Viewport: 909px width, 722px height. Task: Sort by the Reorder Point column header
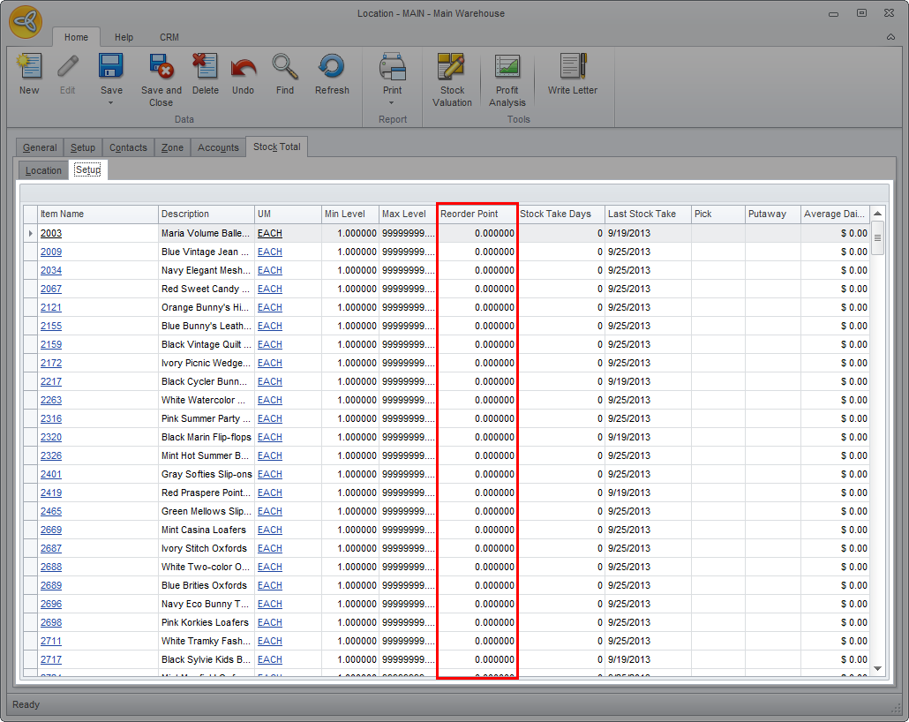pos(477,214)
